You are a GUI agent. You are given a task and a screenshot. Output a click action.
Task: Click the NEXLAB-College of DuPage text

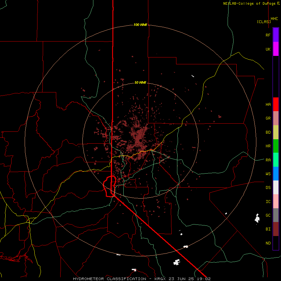coord(249,3)
